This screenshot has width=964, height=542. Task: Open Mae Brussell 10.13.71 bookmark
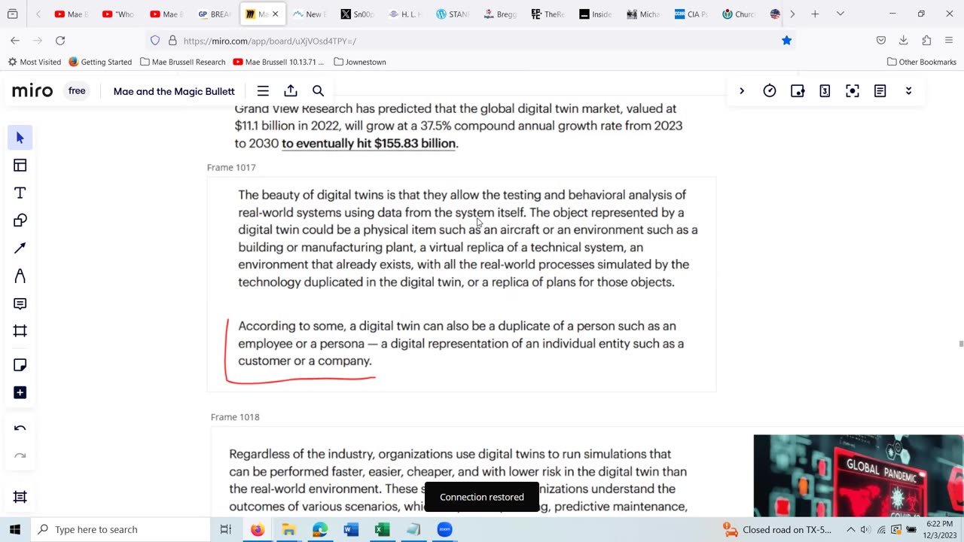click(x=279, y=62)
